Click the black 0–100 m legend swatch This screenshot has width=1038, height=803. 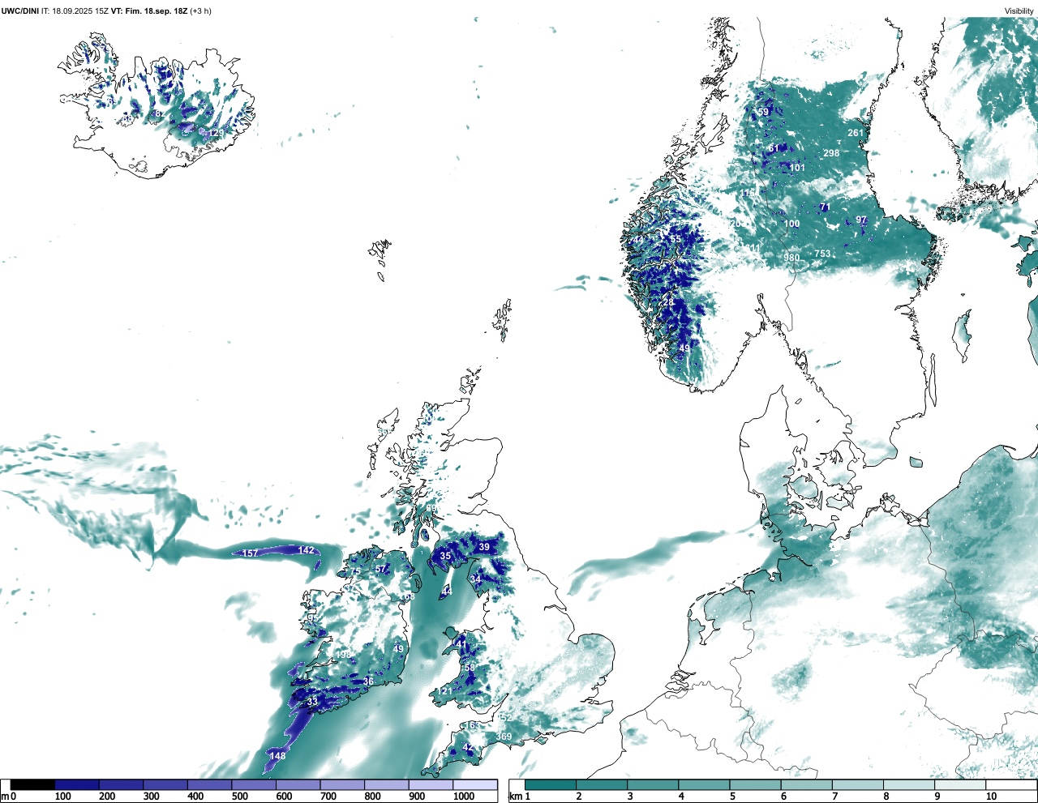pyautogui.click(x=33, y=784)
